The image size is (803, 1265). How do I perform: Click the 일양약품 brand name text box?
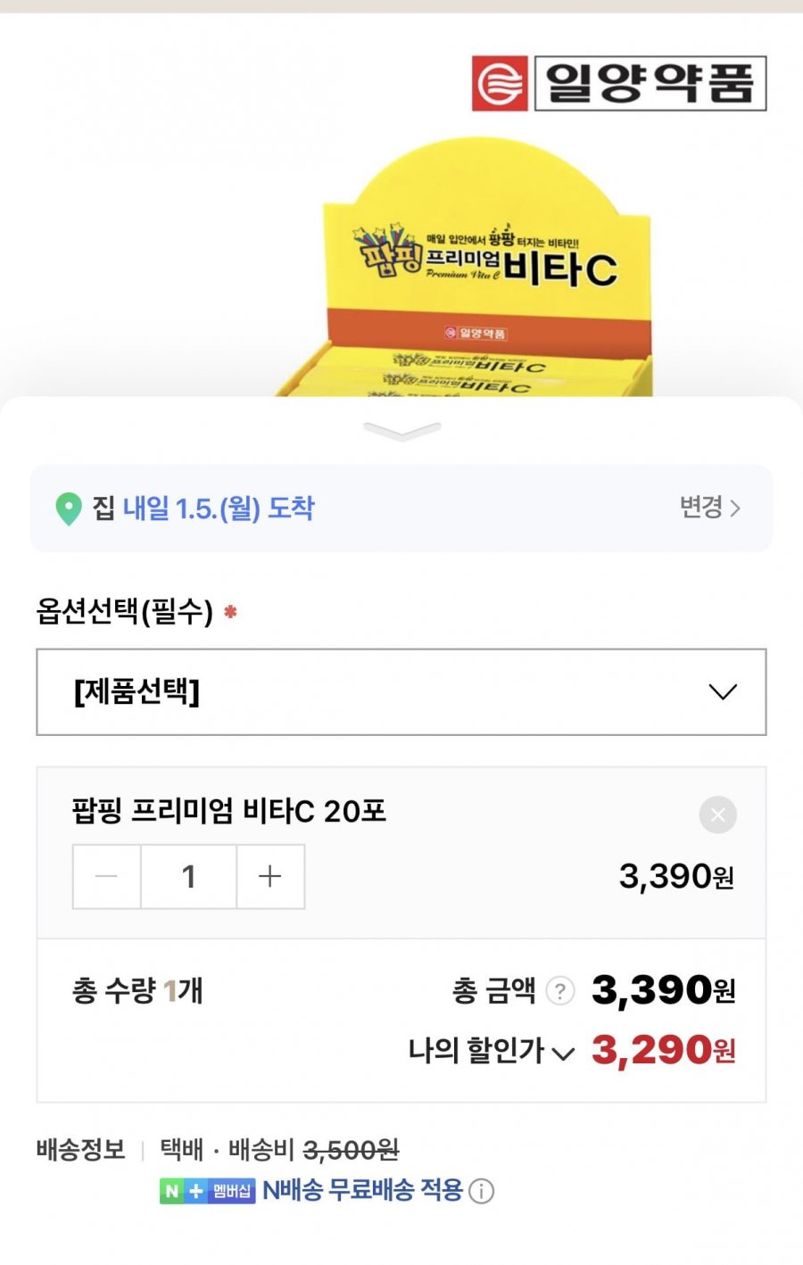coord(650,84)
